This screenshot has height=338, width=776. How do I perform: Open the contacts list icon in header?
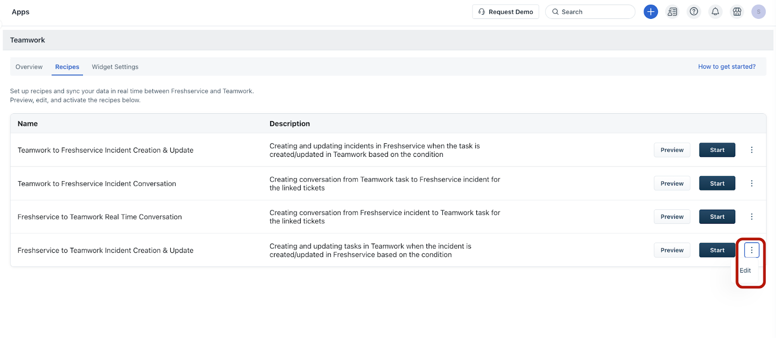[x=672, y=12]
